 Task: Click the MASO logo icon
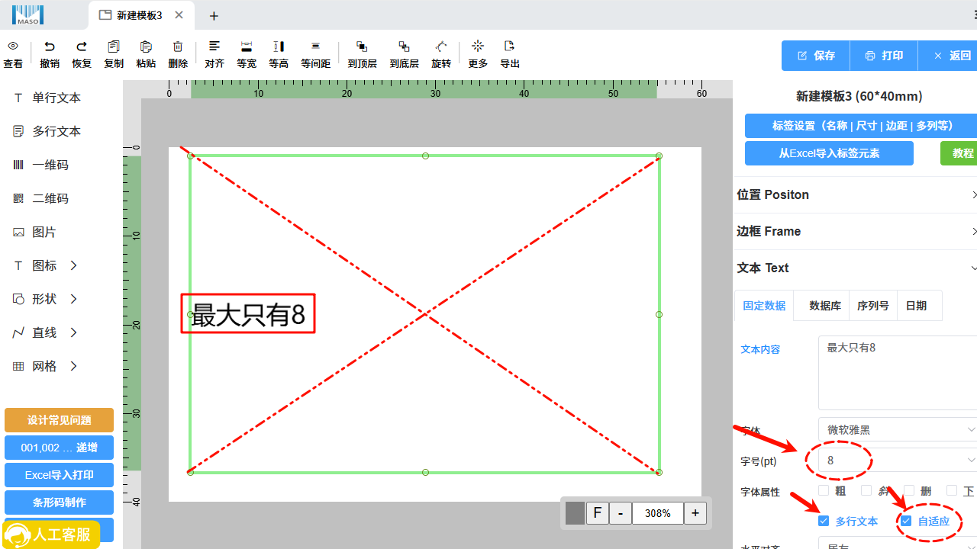pos(28,14)
